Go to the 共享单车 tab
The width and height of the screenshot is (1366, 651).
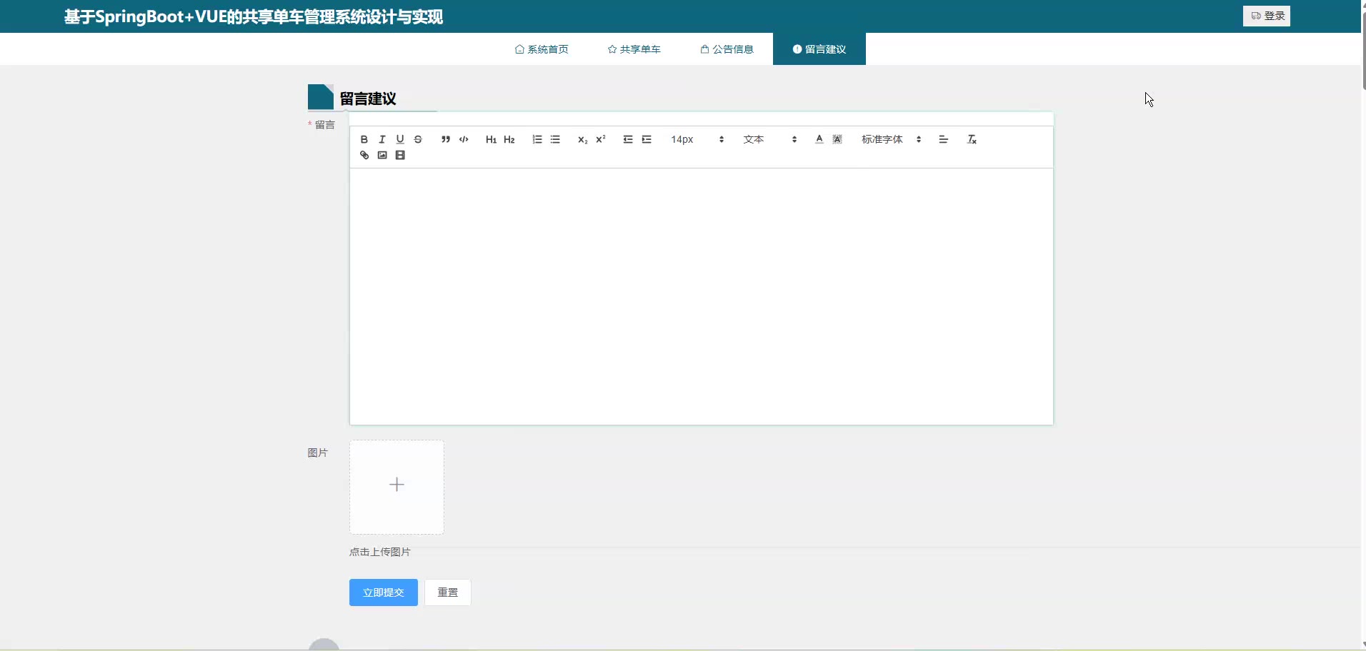pyautogui.click(x=634, y=49)
